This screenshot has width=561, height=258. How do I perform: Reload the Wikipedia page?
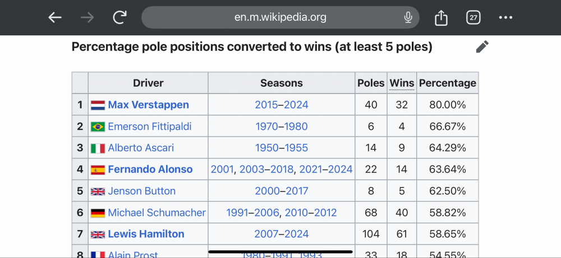click(119, 17)
